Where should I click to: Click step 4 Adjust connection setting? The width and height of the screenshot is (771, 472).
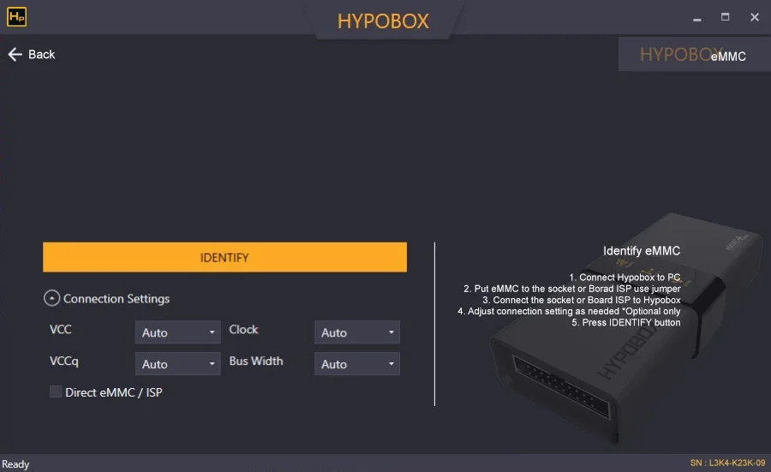coord(569,311)
